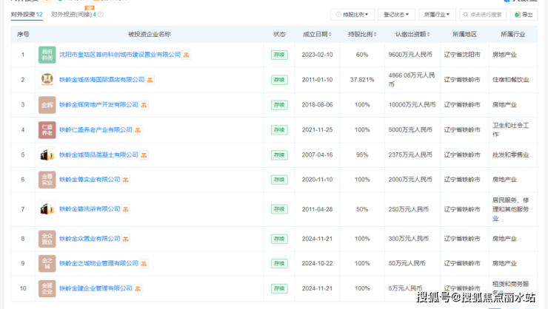Open the 铁岭金尊实业有限公司 company link
Screen dimensions: 548x309
tap(89, 180)
